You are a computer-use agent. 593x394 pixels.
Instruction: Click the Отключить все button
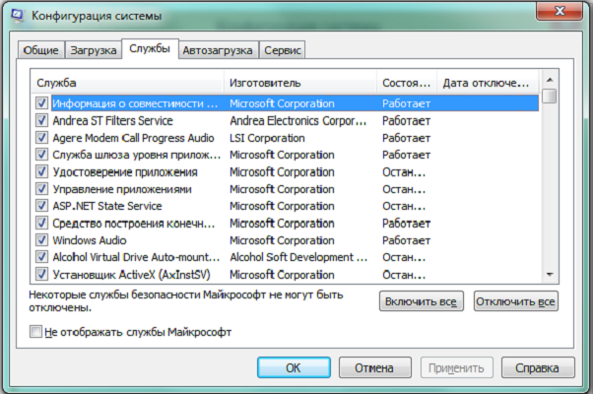(515, 302)
